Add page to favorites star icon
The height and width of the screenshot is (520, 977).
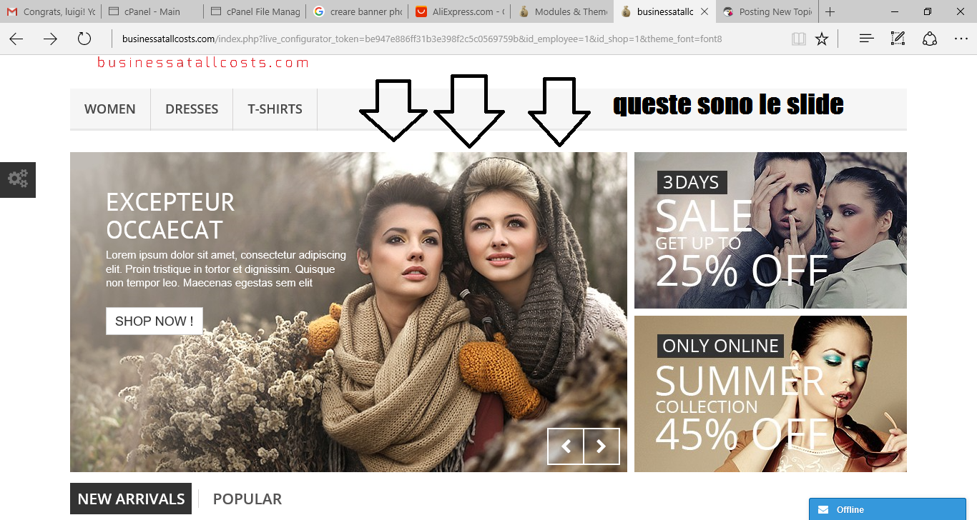pyautogui.click(x=822, y=39)
